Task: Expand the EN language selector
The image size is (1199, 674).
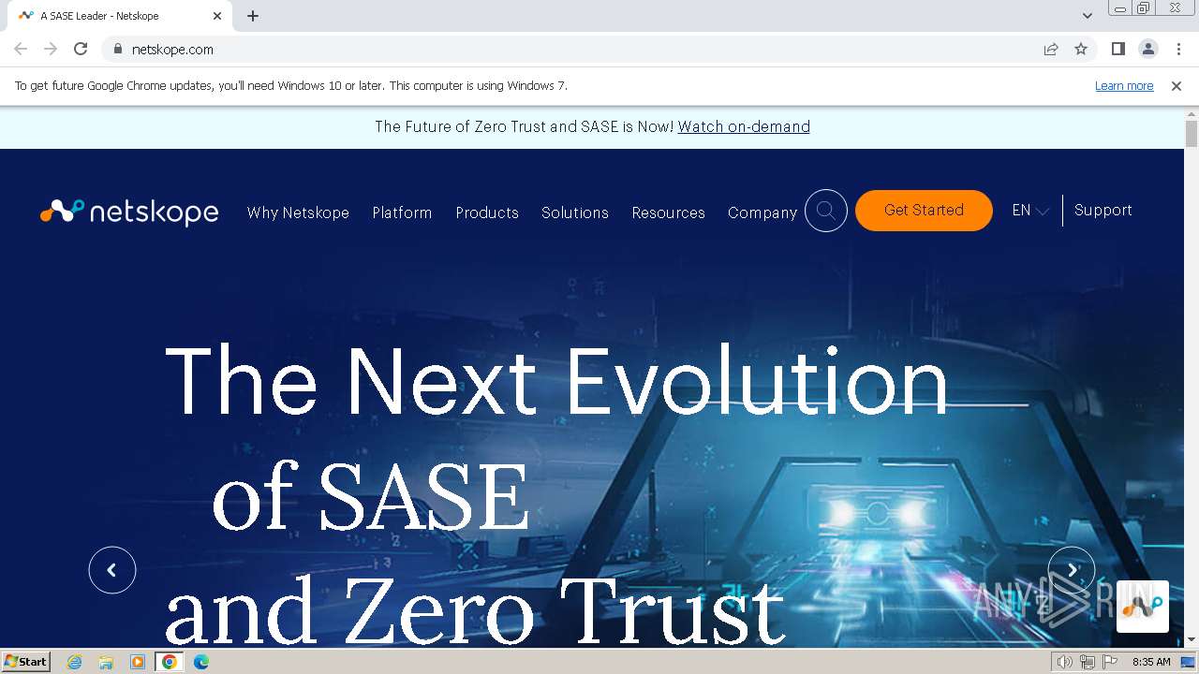Action: pyautogui.click(x=1030, y=211)
